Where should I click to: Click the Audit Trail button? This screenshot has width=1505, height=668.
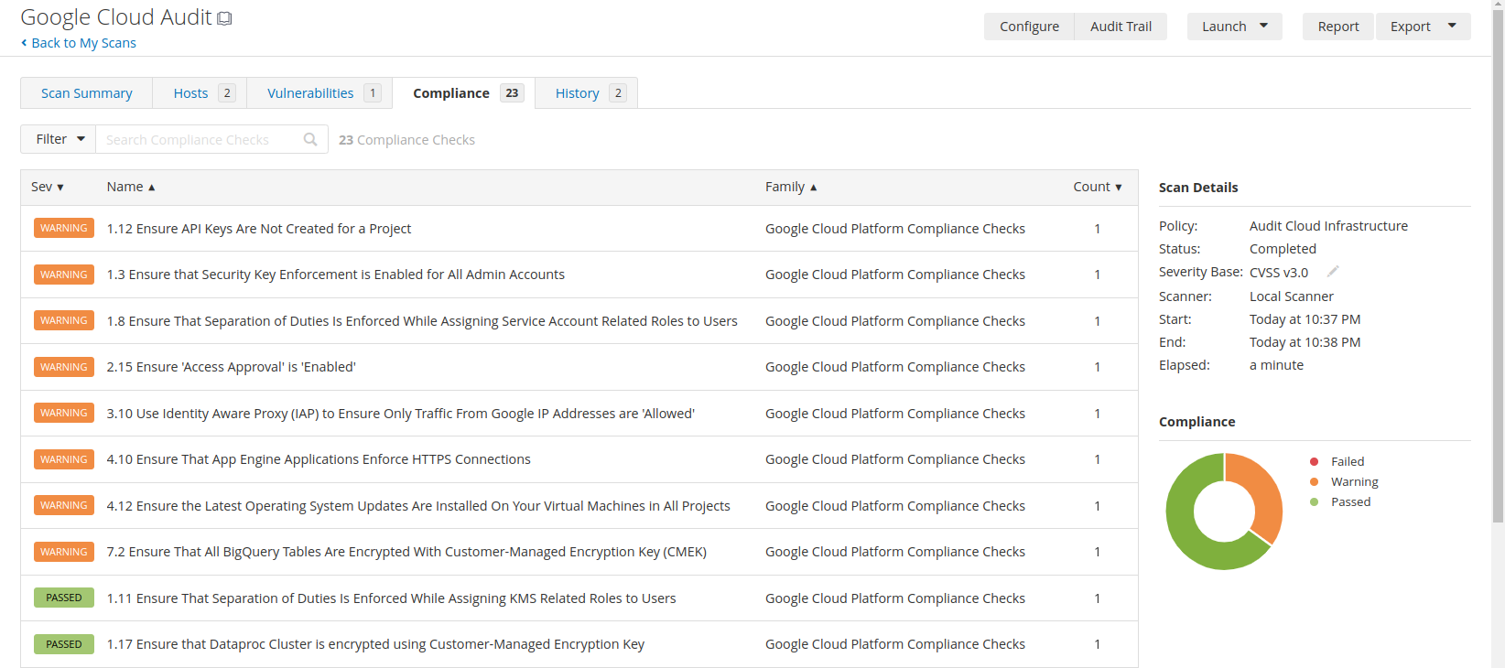1121,27
